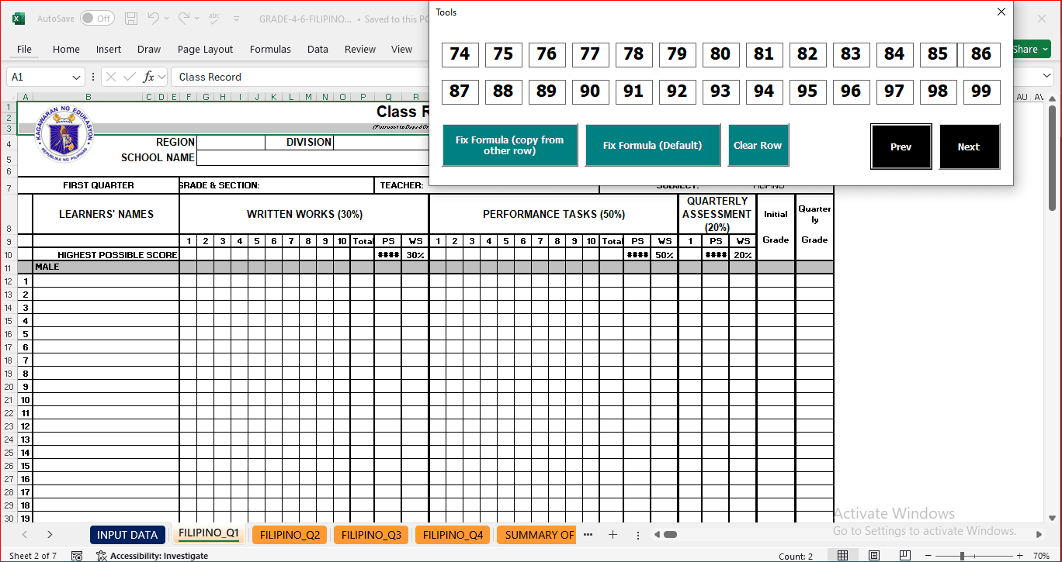1062x562 pixels.
Task: Toggle the AutoSave switch
Action: (96, 18)
